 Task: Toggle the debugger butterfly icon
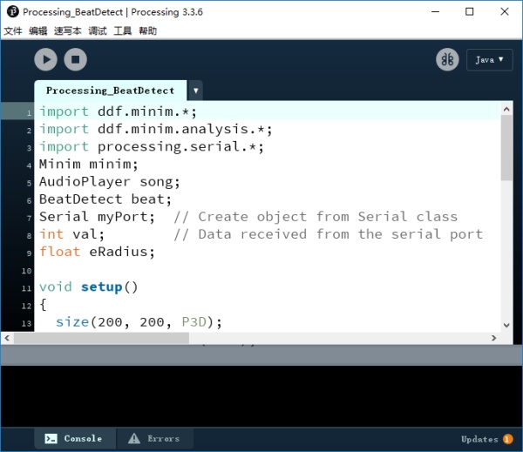coord(447,60)
